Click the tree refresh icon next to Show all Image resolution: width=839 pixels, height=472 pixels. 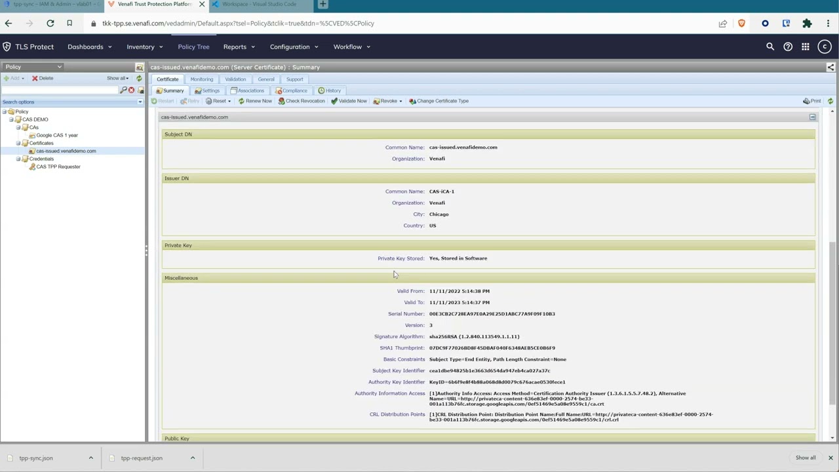tap(139, 78)
